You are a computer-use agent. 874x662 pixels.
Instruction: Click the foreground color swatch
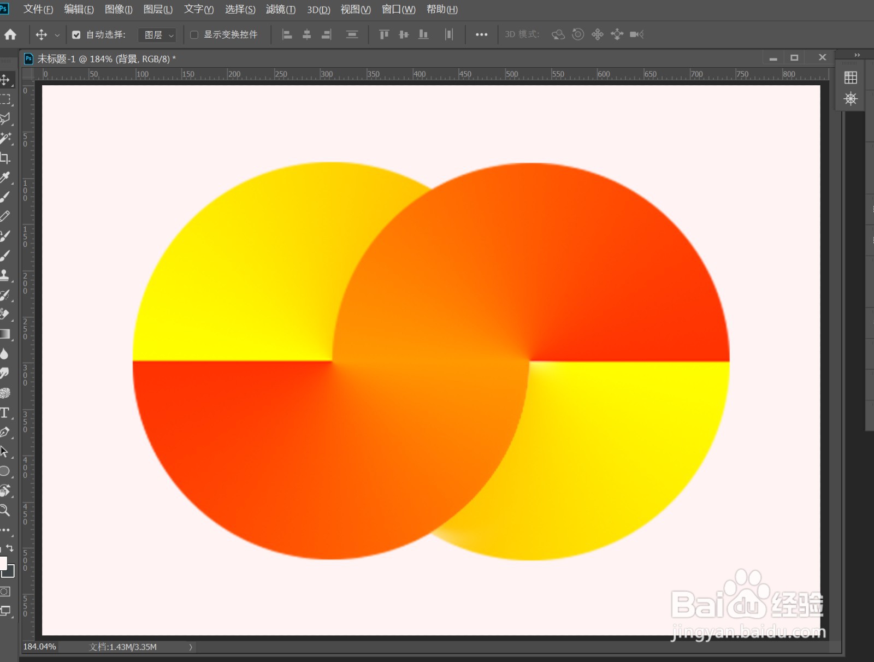[3, 563]
